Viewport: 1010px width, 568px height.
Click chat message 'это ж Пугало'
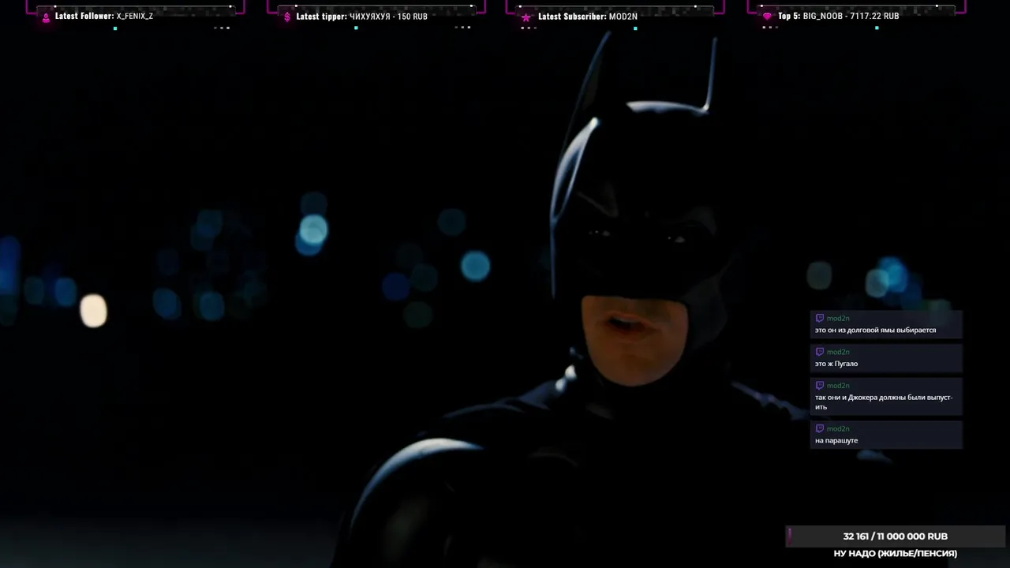[836, 364]
